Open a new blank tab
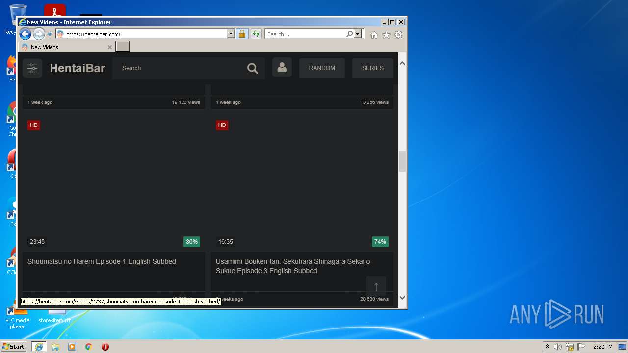Viewport: 628px width, 353px height. (x=123, y=47)
